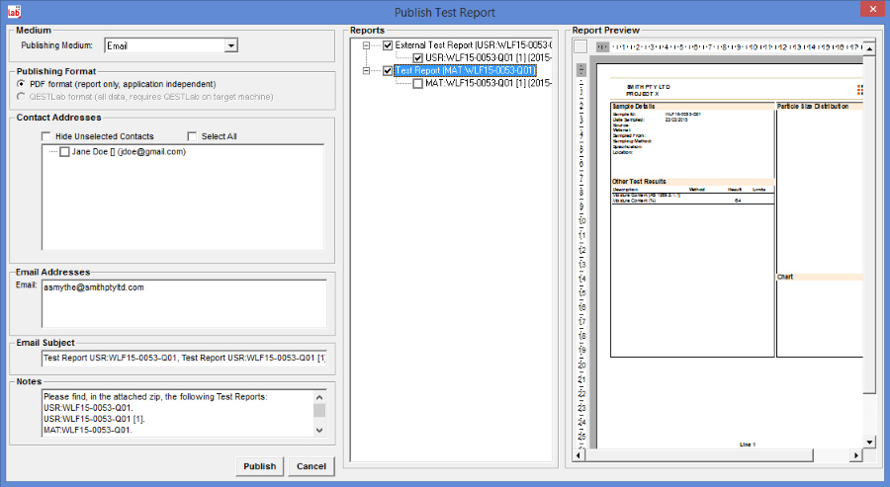Screen dimensions: 890x487
Task: Click the Notes scroll up arrow
Action: pos(318,407)
